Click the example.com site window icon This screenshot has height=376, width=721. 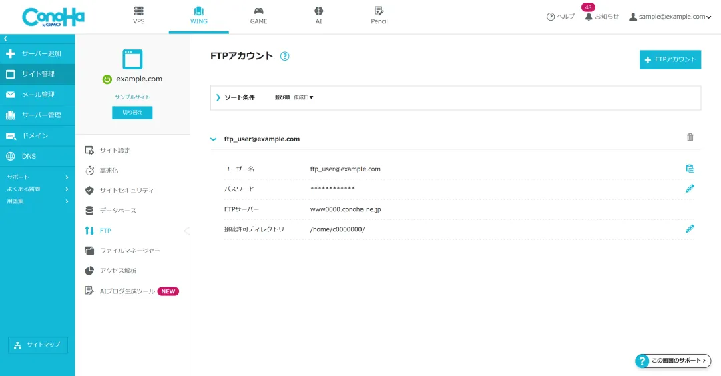[x=132, y=59]
